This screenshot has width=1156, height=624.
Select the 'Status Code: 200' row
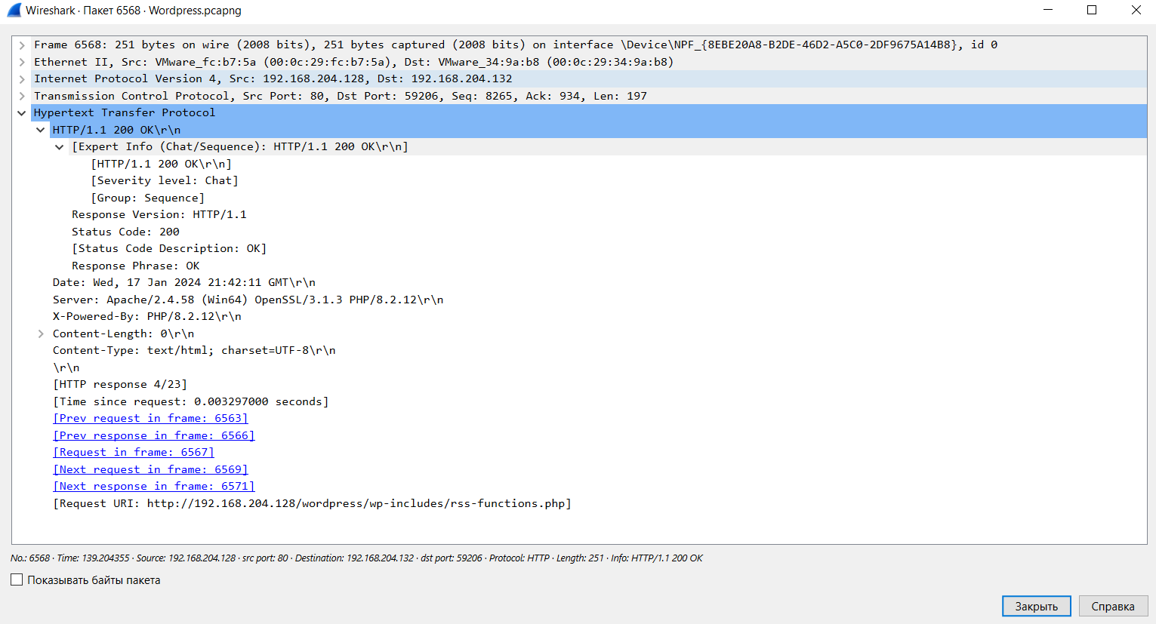(x=125, y=232)
